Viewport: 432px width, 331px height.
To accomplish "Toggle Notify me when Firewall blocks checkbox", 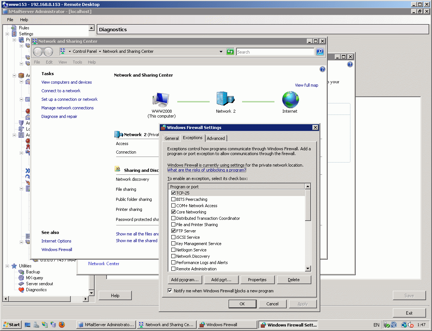I will coord(170,290).
